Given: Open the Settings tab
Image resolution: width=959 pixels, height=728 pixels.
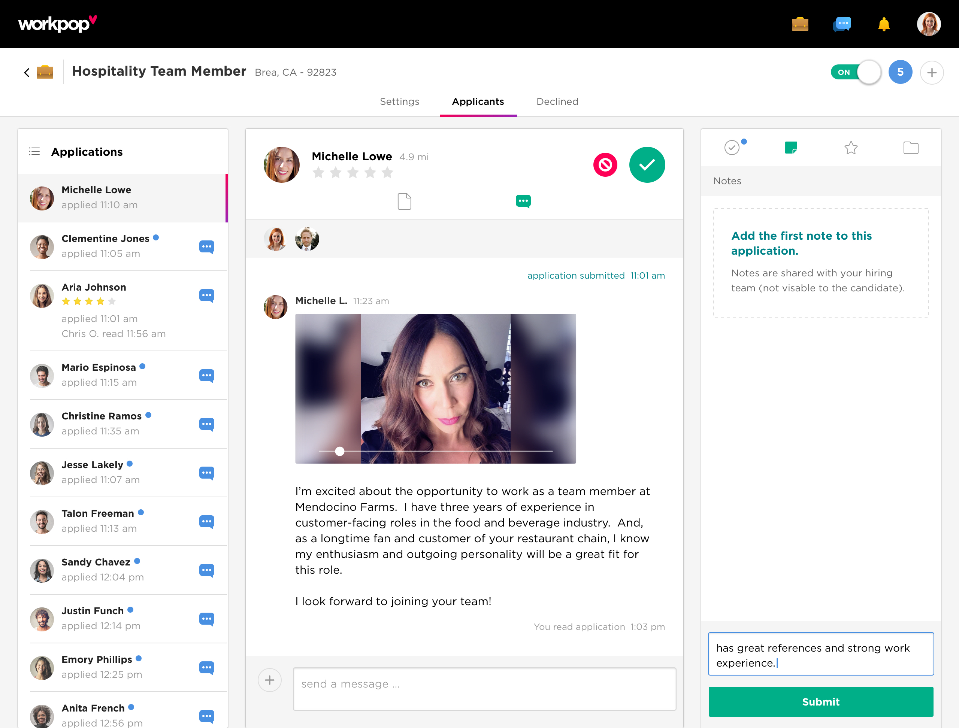Looking at the screenshot, I should (x=399, y=101).
